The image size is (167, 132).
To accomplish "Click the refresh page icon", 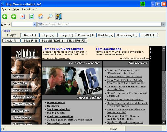I will click(32, 17).
